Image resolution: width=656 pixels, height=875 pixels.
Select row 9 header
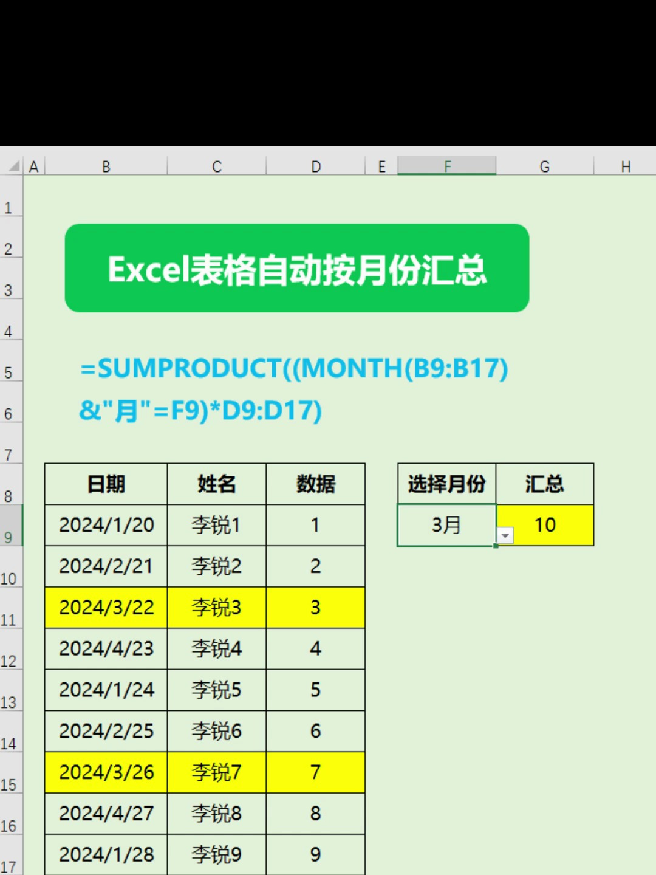tap(11, 526)
